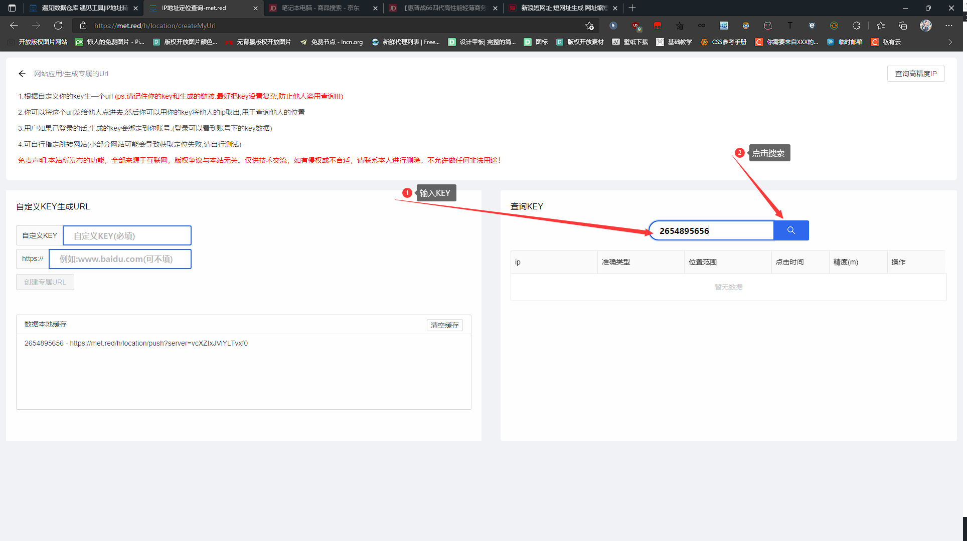Viewport: 967px width, 541px height.
Task: Add this page to favorites star
Action: pos(589,26)
